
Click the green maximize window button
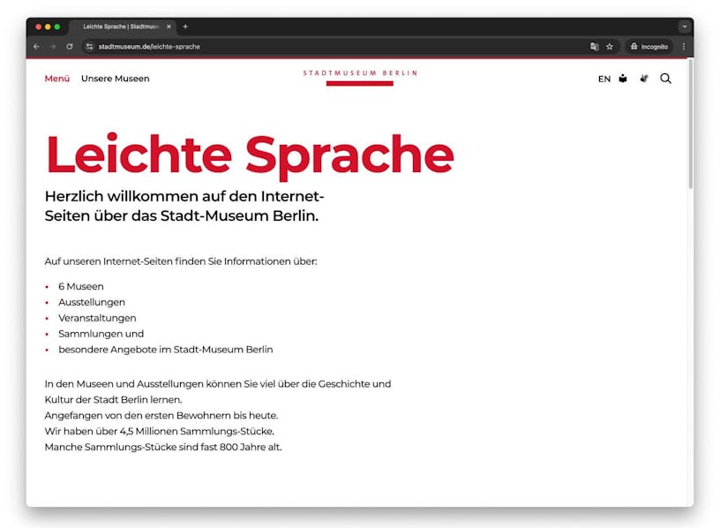[x=57, y=26]
